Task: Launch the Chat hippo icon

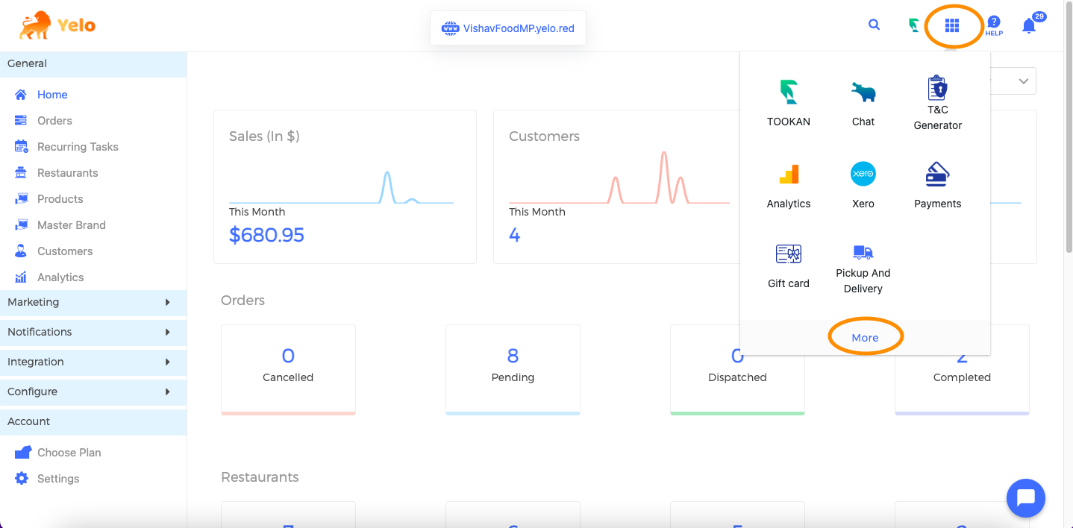Action: [x=863, y=92]
